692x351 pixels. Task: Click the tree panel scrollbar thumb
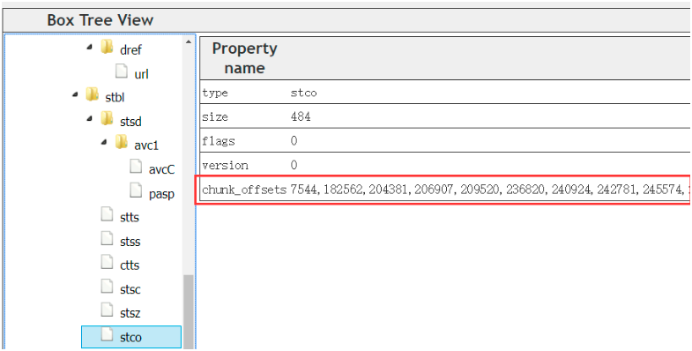(189, 311)
